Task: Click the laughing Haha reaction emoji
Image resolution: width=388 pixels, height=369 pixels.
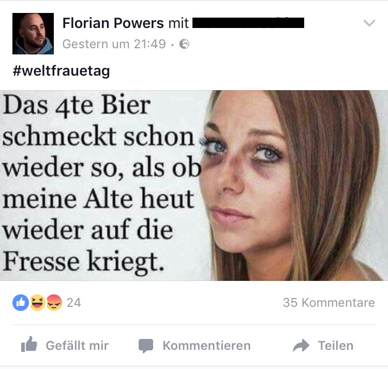Action: [37, 303]
